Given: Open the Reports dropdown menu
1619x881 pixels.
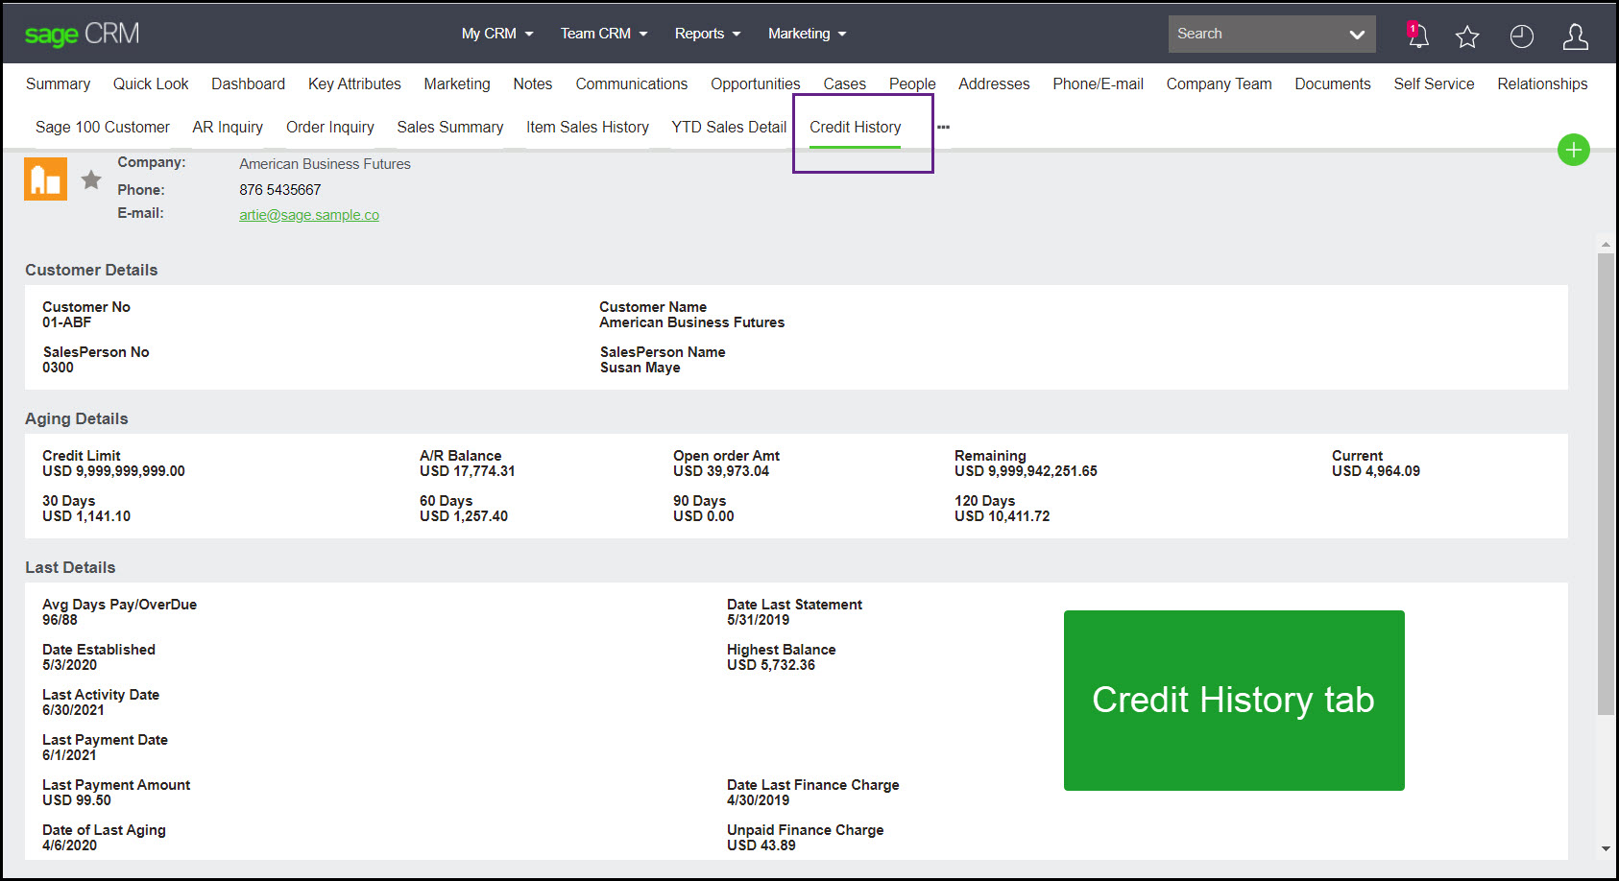Looking at the screenshot, I should click(707, 33).
